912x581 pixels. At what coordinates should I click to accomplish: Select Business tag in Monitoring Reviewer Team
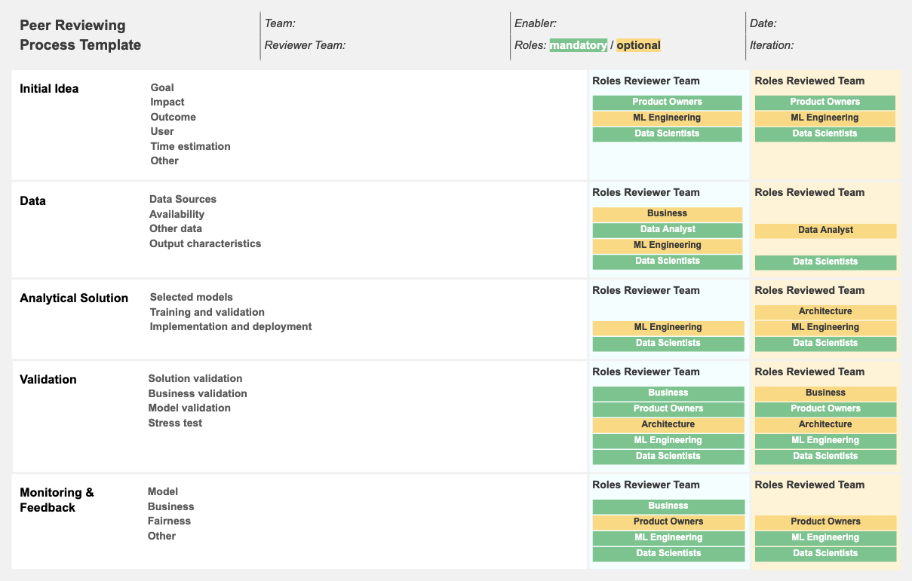[x=668, y=506]
